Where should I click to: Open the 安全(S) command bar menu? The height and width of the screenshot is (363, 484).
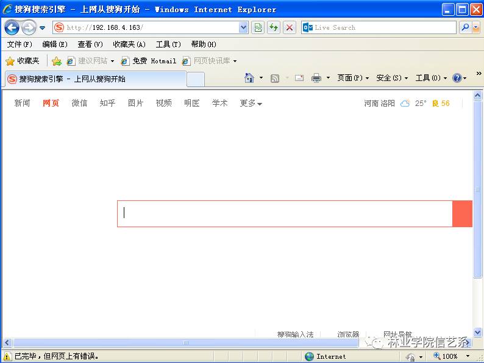pos(392,78)
